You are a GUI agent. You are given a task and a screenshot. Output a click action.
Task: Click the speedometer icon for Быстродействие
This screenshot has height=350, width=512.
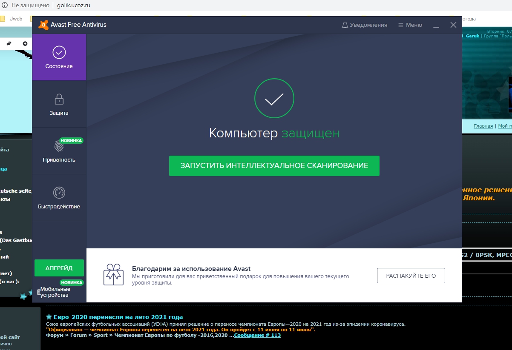pyautogui.click(x=59, y=193)
